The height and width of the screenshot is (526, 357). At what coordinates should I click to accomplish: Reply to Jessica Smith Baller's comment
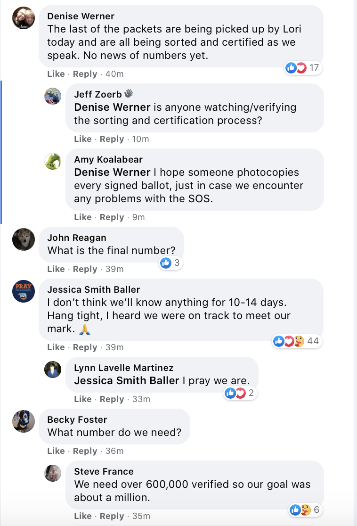[x=85, y=347]
